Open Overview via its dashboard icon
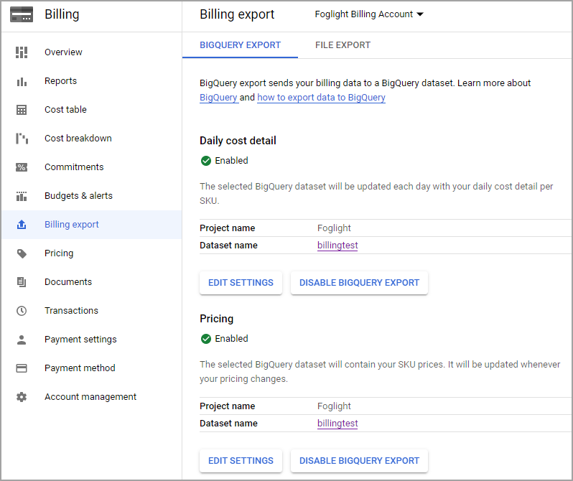The image size is (573, 481). [22, 52]
